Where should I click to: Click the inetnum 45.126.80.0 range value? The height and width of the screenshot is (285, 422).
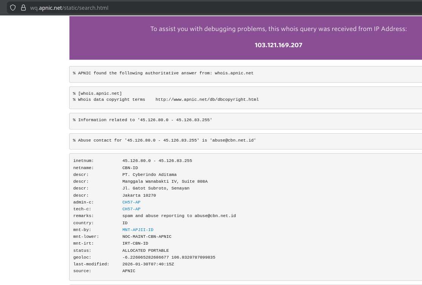point(157,160)
